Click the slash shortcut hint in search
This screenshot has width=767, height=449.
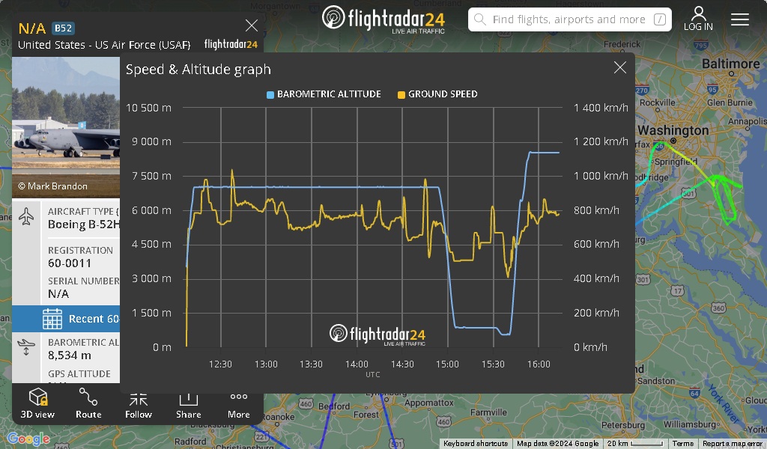659,19
